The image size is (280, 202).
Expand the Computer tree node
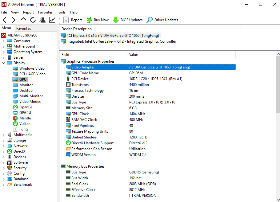(3, 41)
